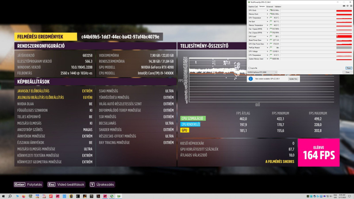This screenshot has height=199, width=354.
Task: Click the yellow GPU label
Action: tap(185, 130)
